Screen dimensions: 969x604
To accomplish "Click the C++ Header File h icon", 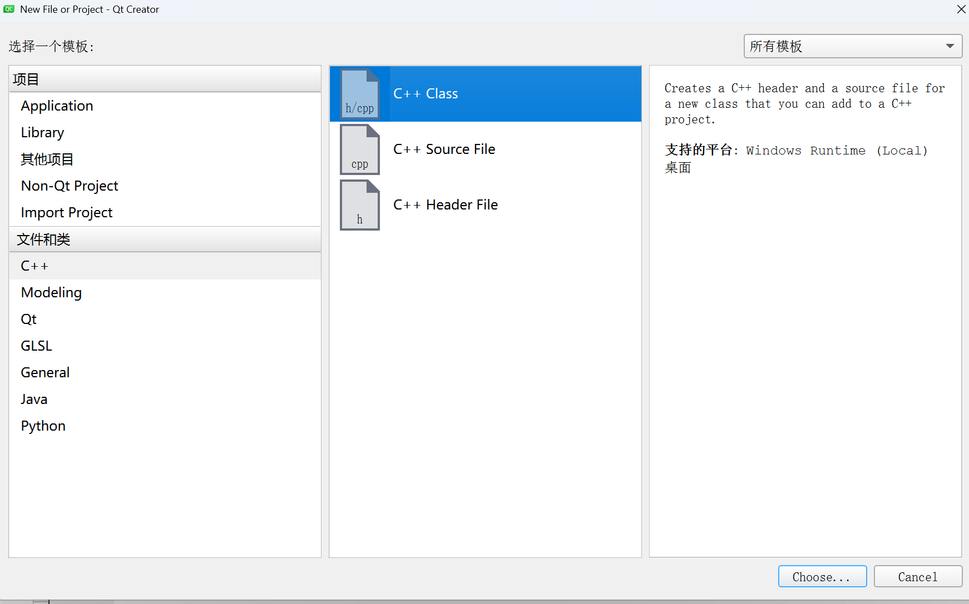I will coord(360,205).
